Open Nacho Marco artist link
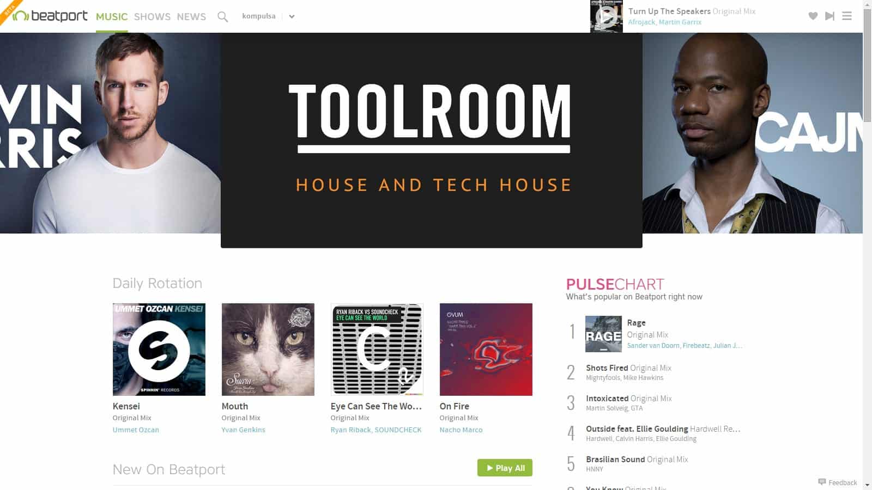 point(461,430)
